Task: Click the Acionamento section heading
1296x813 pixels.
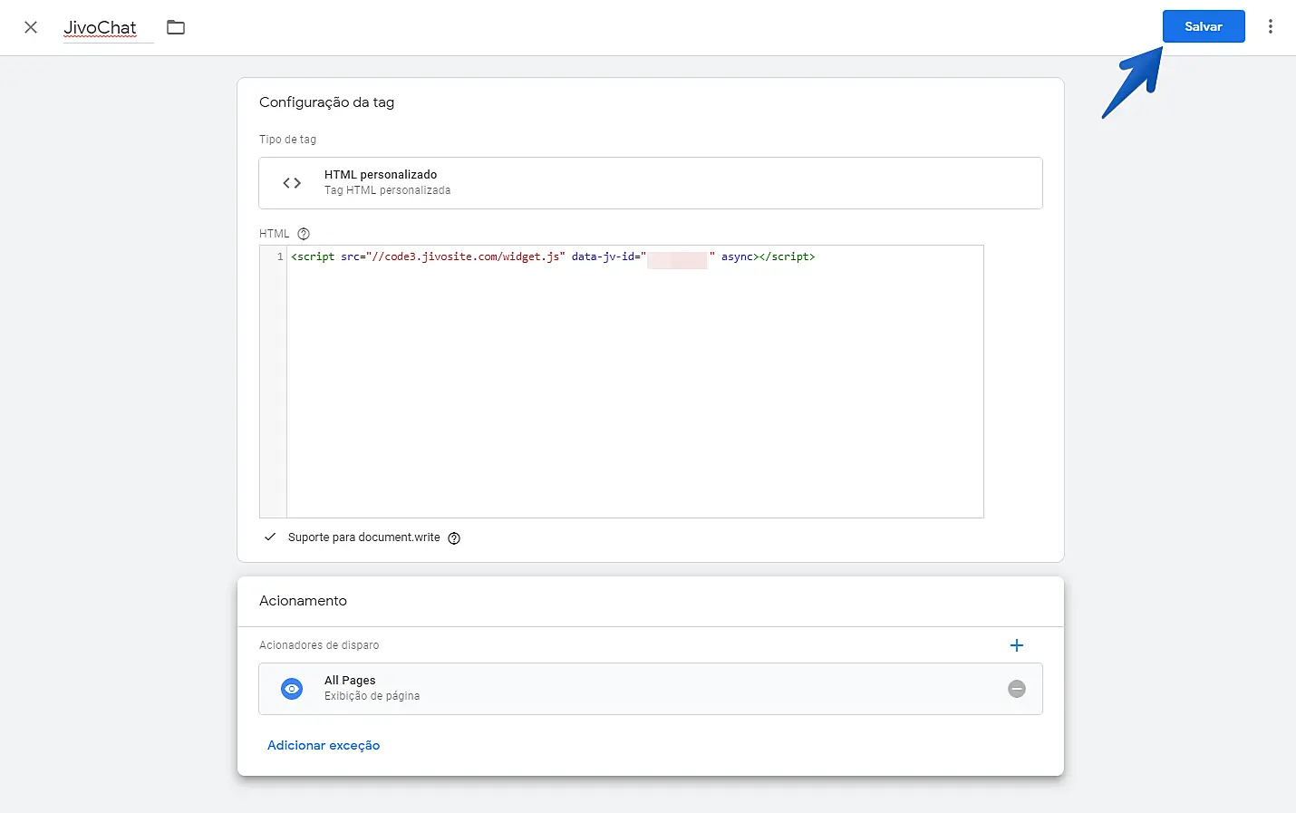Action: (x=303, y=601)
